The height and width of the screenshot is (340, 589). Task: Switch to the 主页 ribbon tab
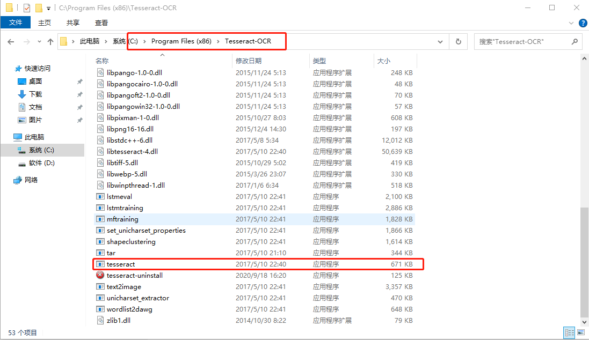[x=45, y=23]
